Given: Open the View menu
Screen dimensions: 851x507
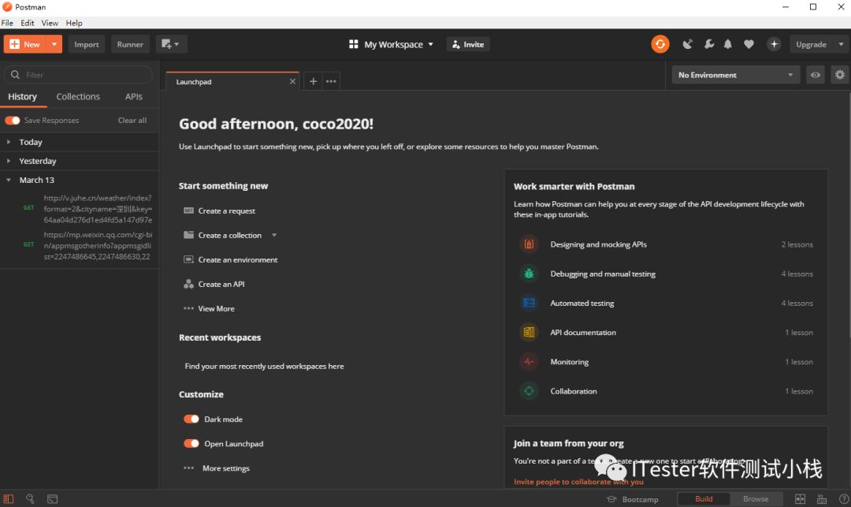Looking at the screenshot, I should coord(50,23).
